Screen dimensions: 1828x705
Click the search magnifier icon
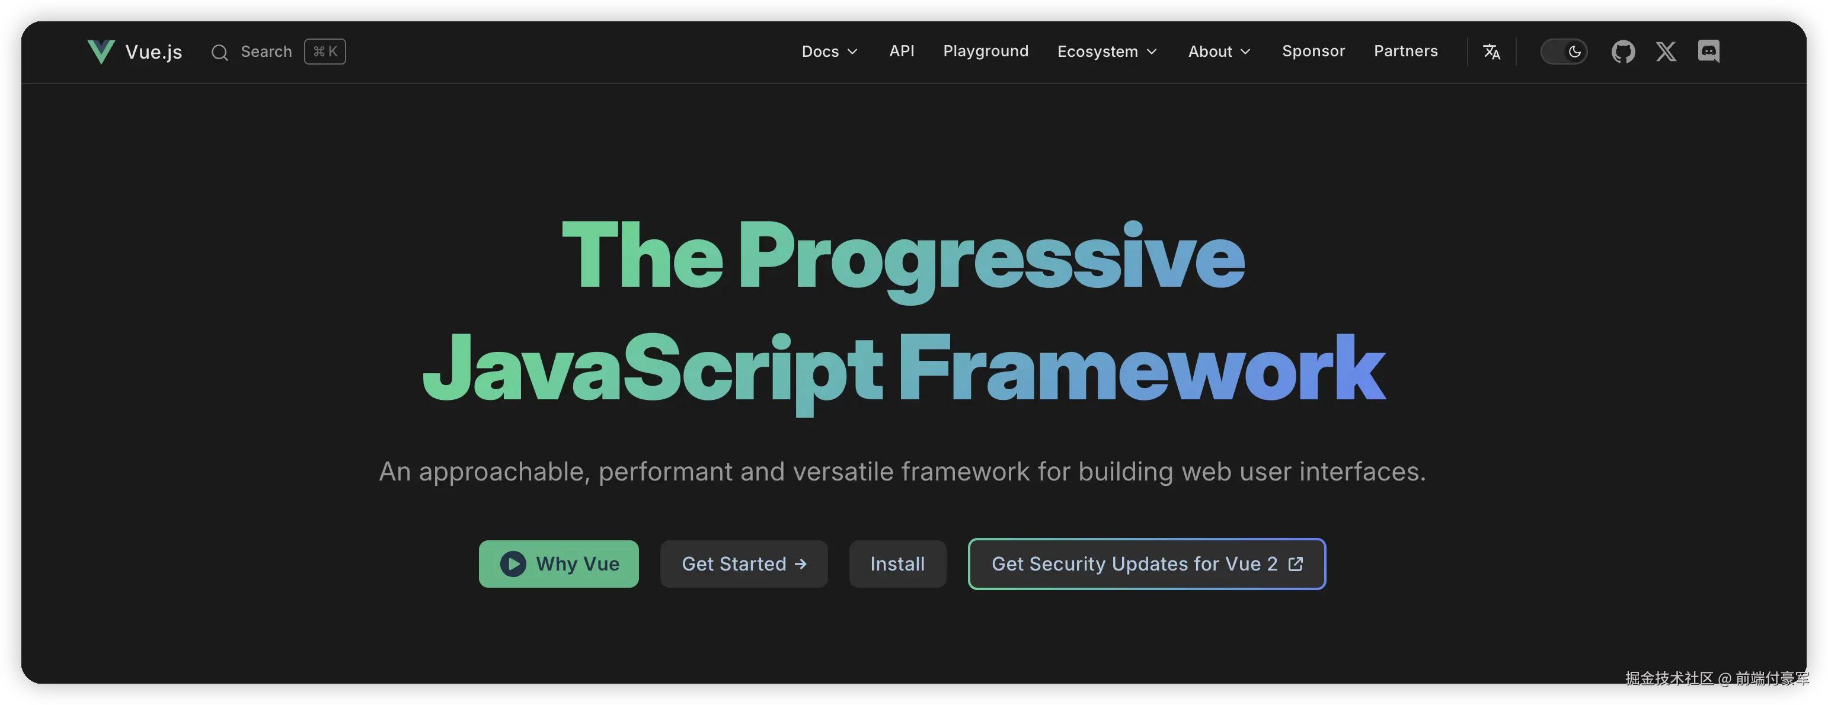coord(219,53)
